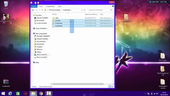170x96 pixels.
Task: Click the search magnifier icon
Action: [x=111, y=10]
